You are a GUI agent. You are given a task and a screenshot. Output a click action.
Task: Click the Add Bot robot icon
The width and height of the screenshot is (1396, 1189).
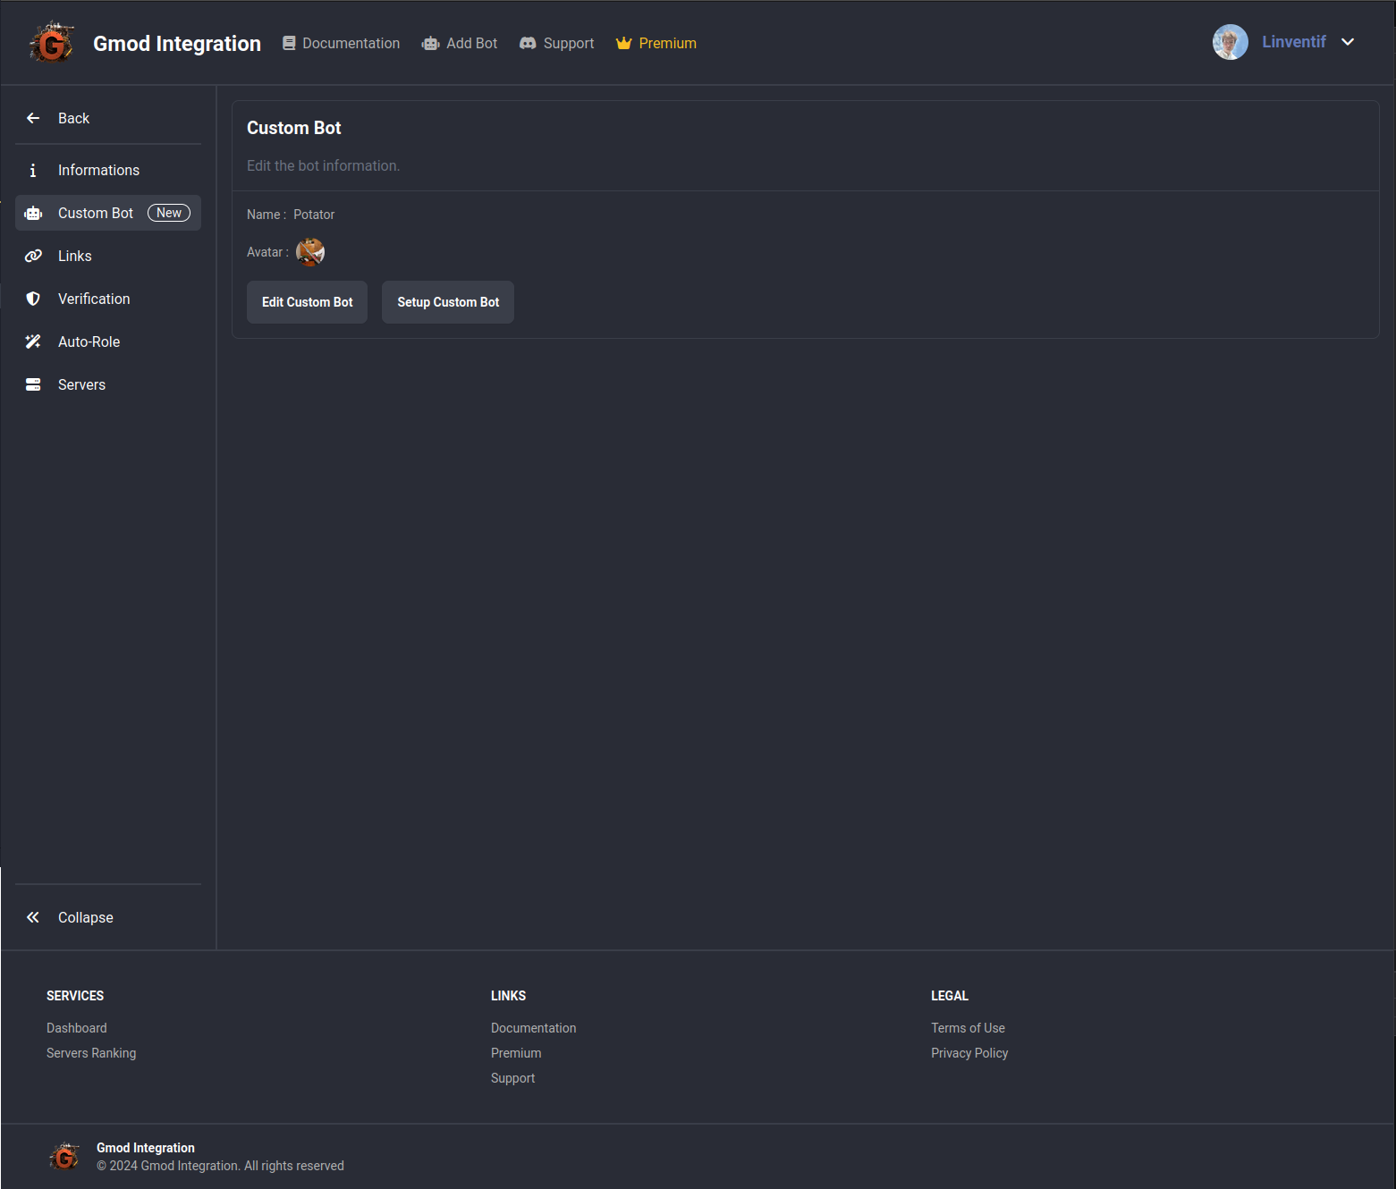pos(430,43)
